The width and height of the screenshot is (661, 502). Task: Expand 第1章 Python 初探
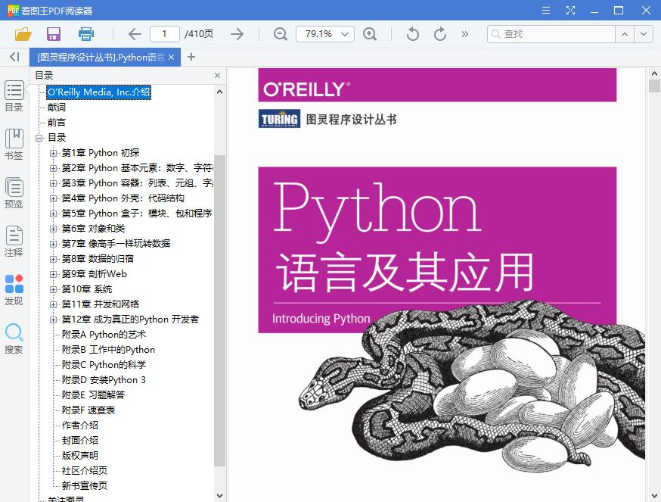pos(53,153)
